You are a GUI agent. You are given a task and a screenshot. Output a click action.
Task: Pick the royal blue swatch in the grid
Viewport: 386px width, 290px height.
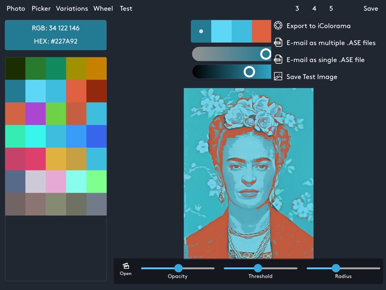pyautogui.click(x=97, y=137)
